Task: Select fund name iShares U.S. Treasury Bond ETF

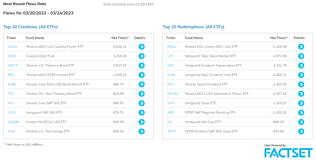Action: (50, 66)
